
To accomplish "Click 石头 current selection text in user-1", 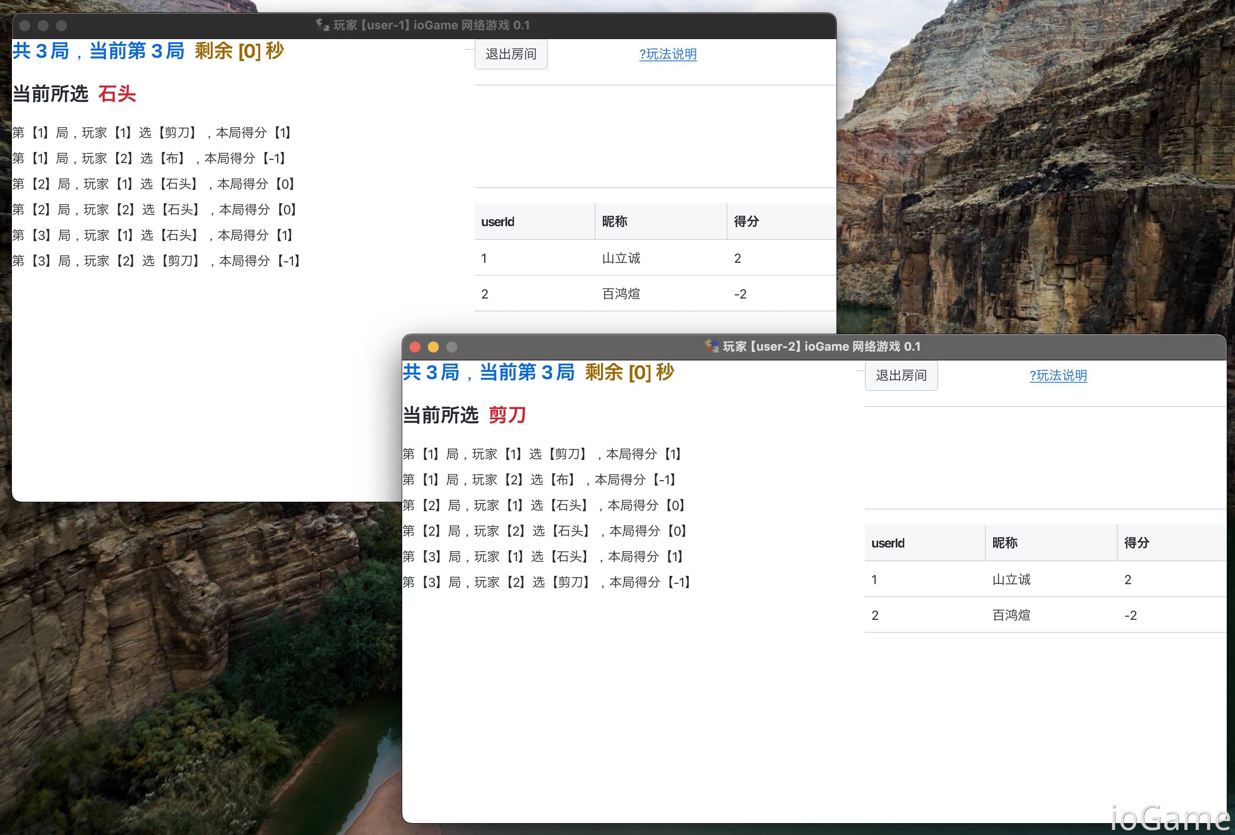I will point(117,94).
